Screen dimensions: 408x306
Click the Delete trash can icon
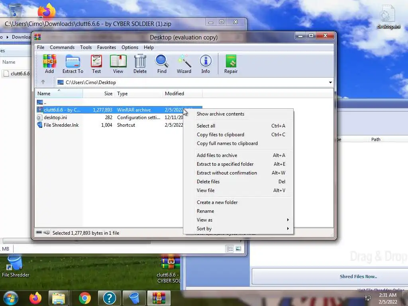pos(140,64)
